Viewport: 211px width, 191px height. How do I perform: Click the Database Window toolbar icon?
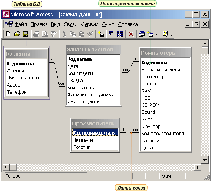point(142,34)
